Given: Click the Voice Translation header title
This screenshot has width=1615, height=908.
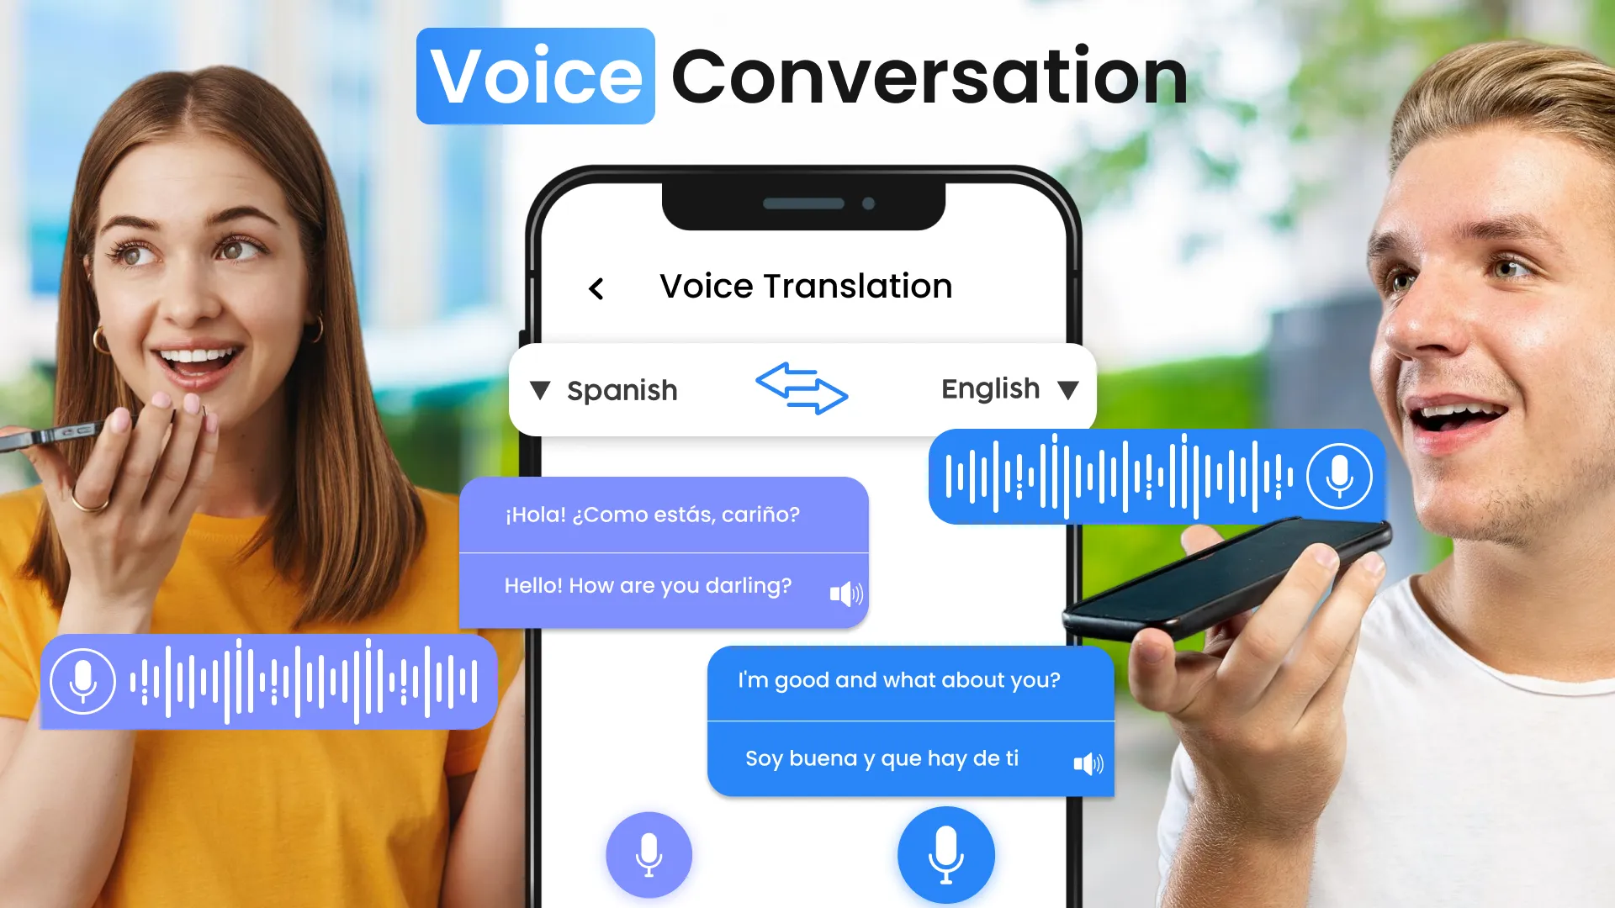Looking at the screenshot, I should [x=805, y=286].
